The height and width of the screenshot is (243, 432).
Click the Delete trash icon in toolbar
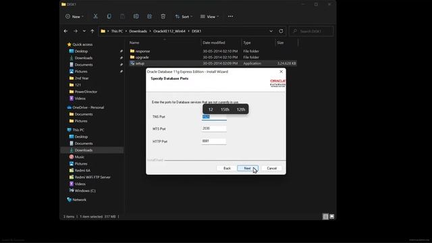[163, 16]
